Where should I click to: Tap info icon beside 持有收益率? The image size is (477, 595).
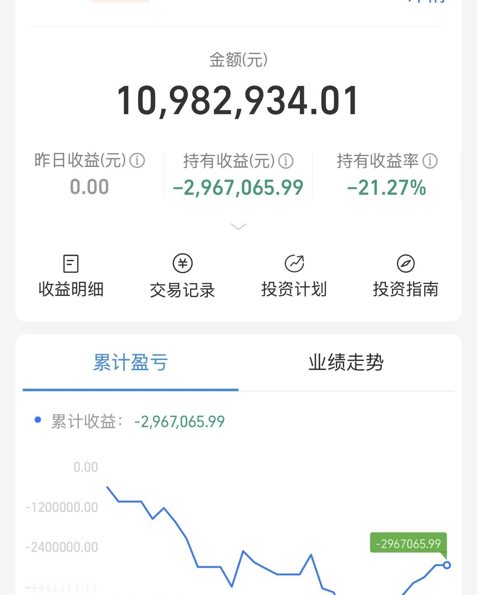(430, 161)
